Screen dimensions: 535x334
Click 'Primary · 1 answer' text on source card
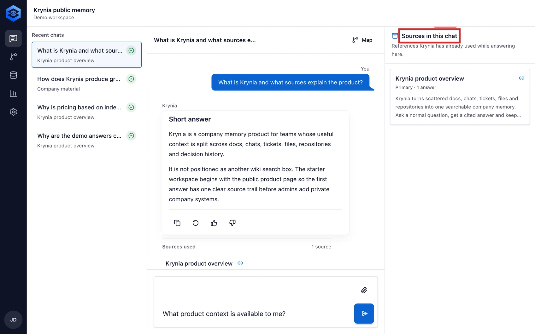tap(416, 87)
